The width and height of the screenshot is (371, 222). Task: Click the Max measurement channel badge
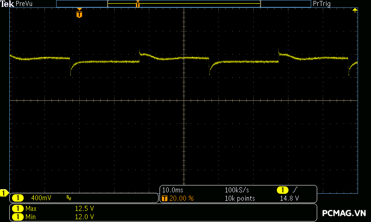click(18, 209)
